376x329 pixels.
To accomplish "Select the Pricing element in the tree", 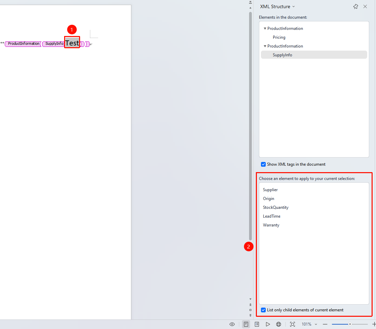I will (x=279, y=37).
